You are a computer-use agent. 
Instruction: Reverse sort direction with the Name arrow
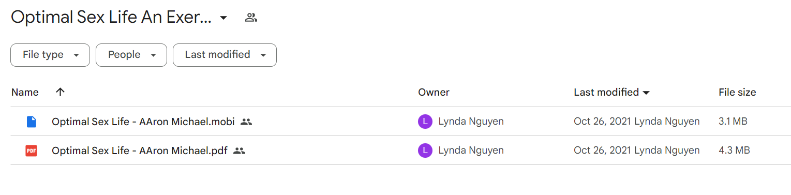(x=61, y=92)
